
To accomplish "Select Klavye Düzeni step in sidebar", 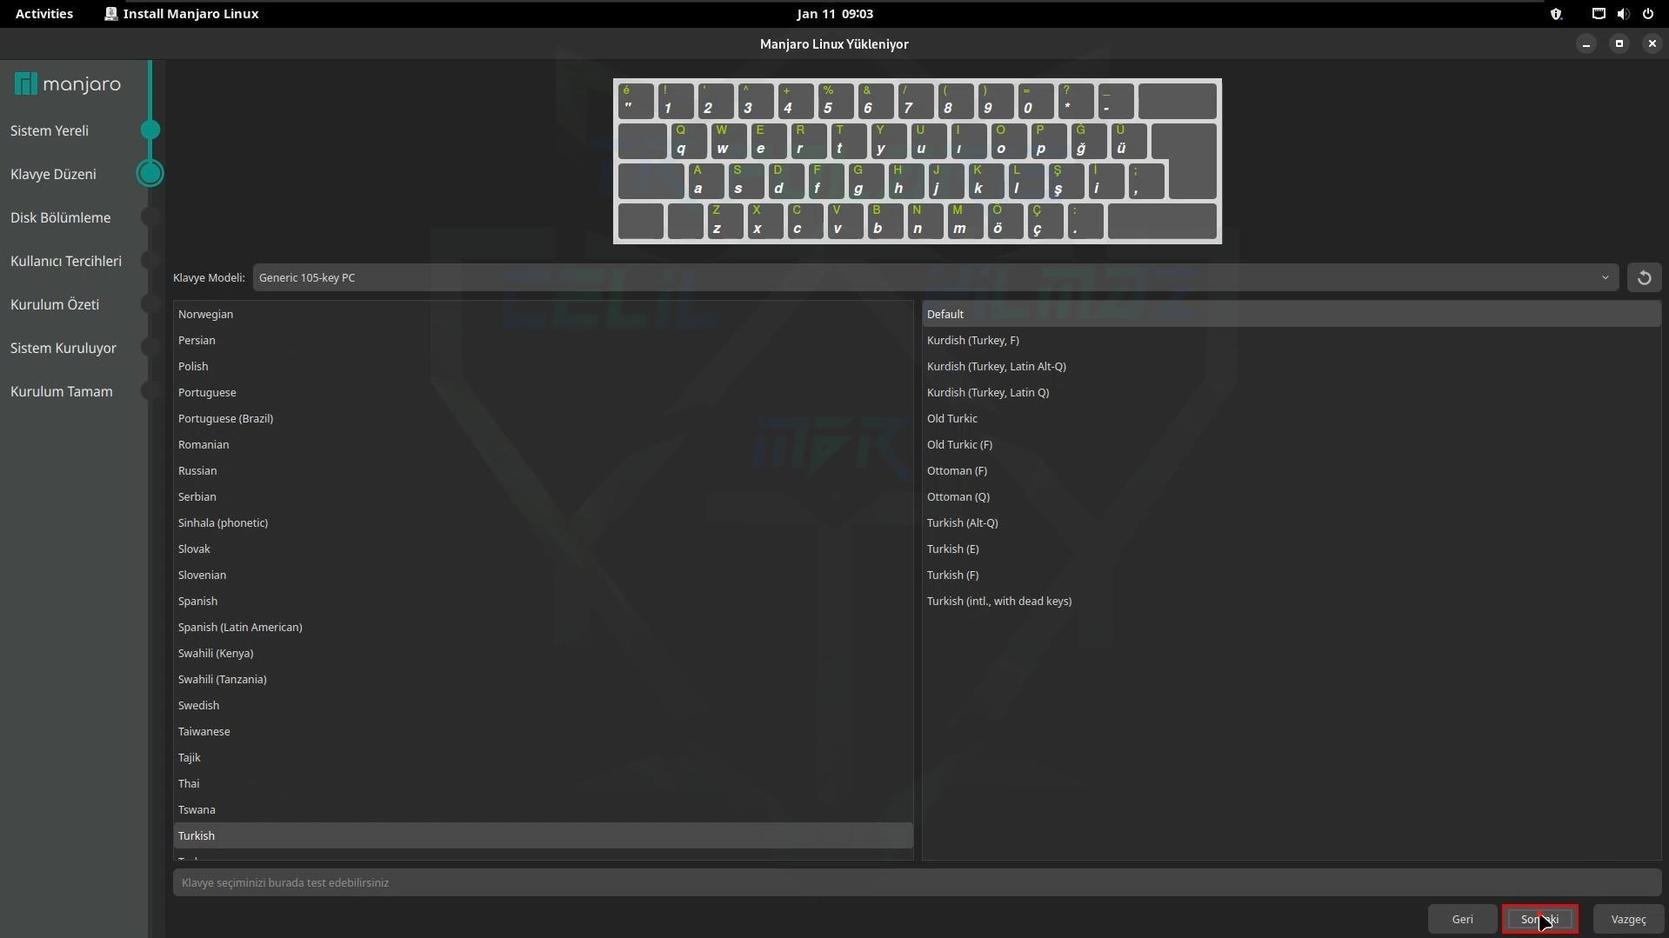I will 53,174.
